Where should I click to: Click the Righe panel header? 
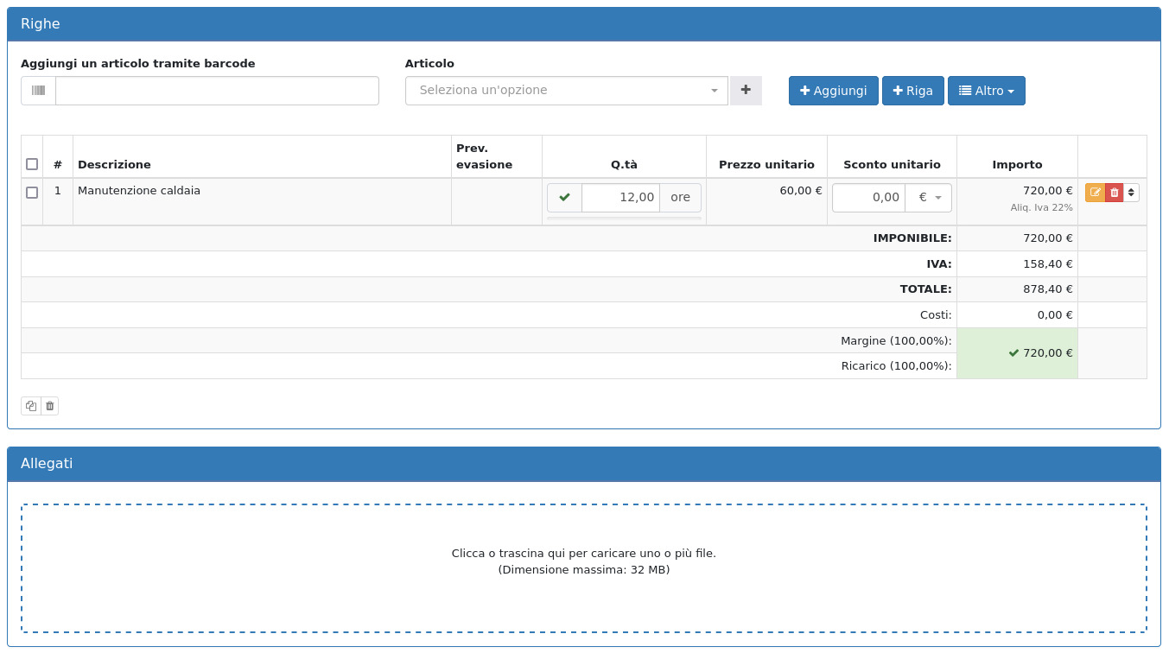click(584, 24)
